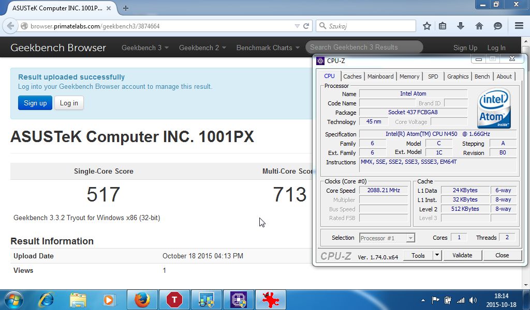Close CPU-Z via title bar X
Viewport: 530px width, 310px height.
512,59
